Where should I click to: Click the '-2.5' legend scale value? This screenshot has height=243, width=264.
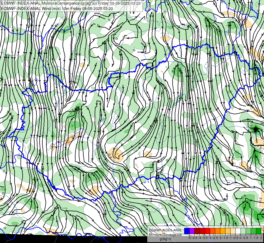click(x=215, y=238)
